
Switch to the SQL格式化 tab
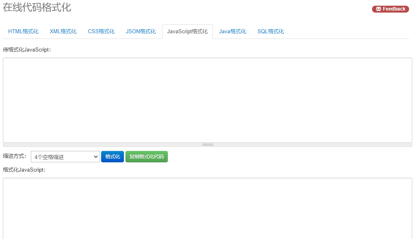click(271, 32)
